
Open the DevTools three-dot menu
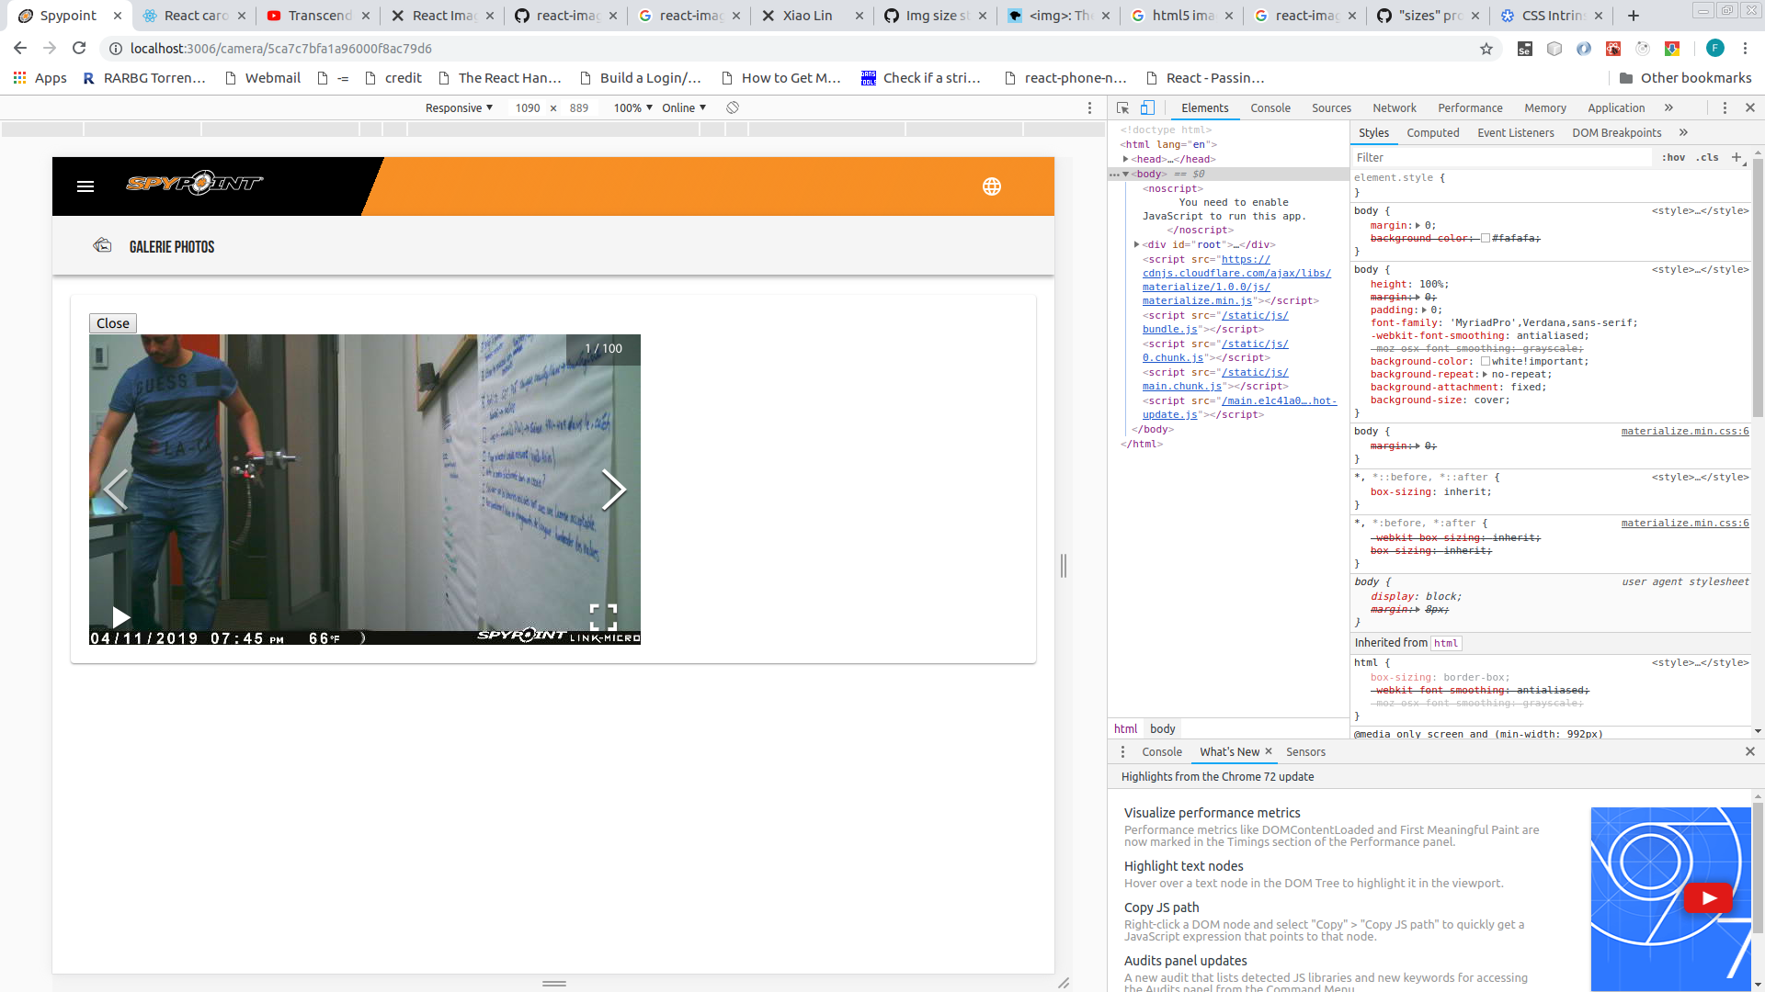[x=1724, y=107]
